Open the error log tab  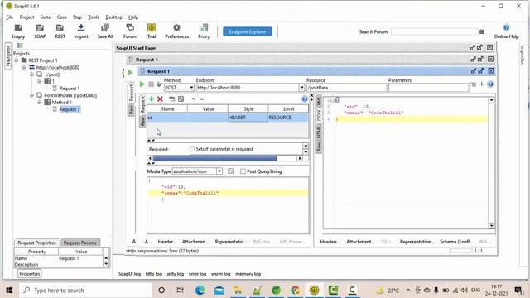(x=197, y=274)
